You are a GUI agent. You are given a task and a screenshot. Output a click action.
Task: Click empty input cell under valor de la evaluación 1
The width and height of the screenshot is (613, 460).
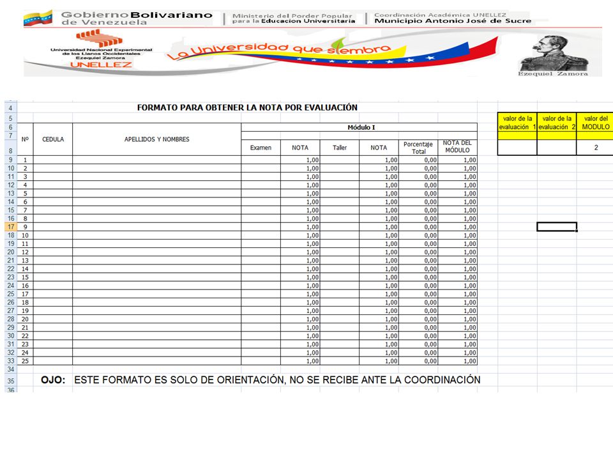(x=517, y=148)
